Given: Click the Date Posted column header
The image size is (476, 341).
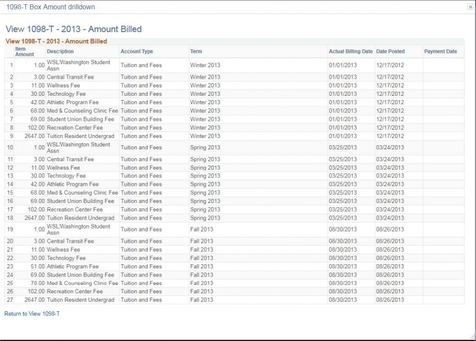Looking at the screenshot, I should coord(390,51).
